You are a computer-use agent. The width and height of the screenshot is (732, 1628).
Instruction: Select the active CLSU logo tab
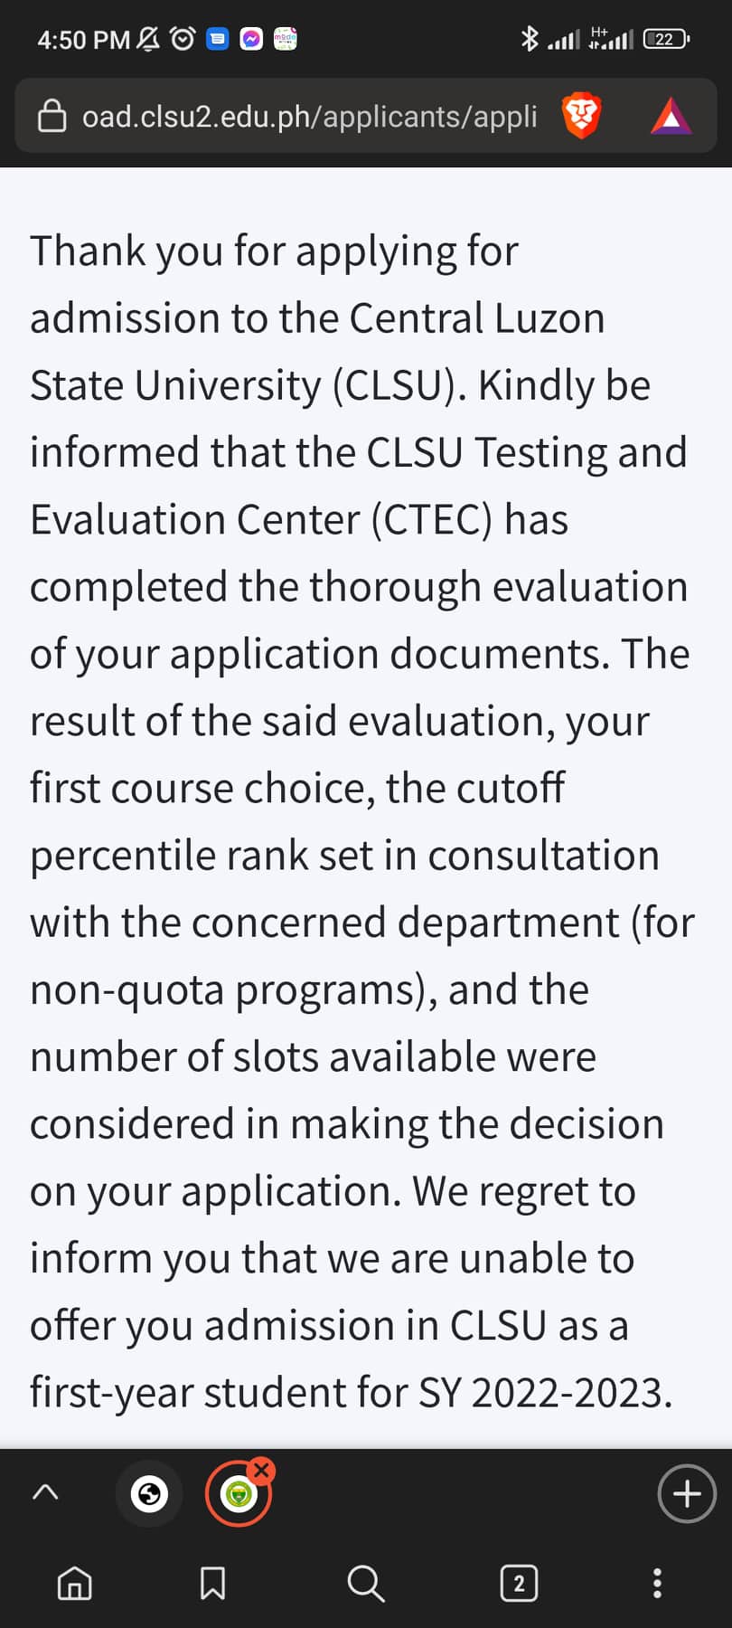click(239, 1494)
